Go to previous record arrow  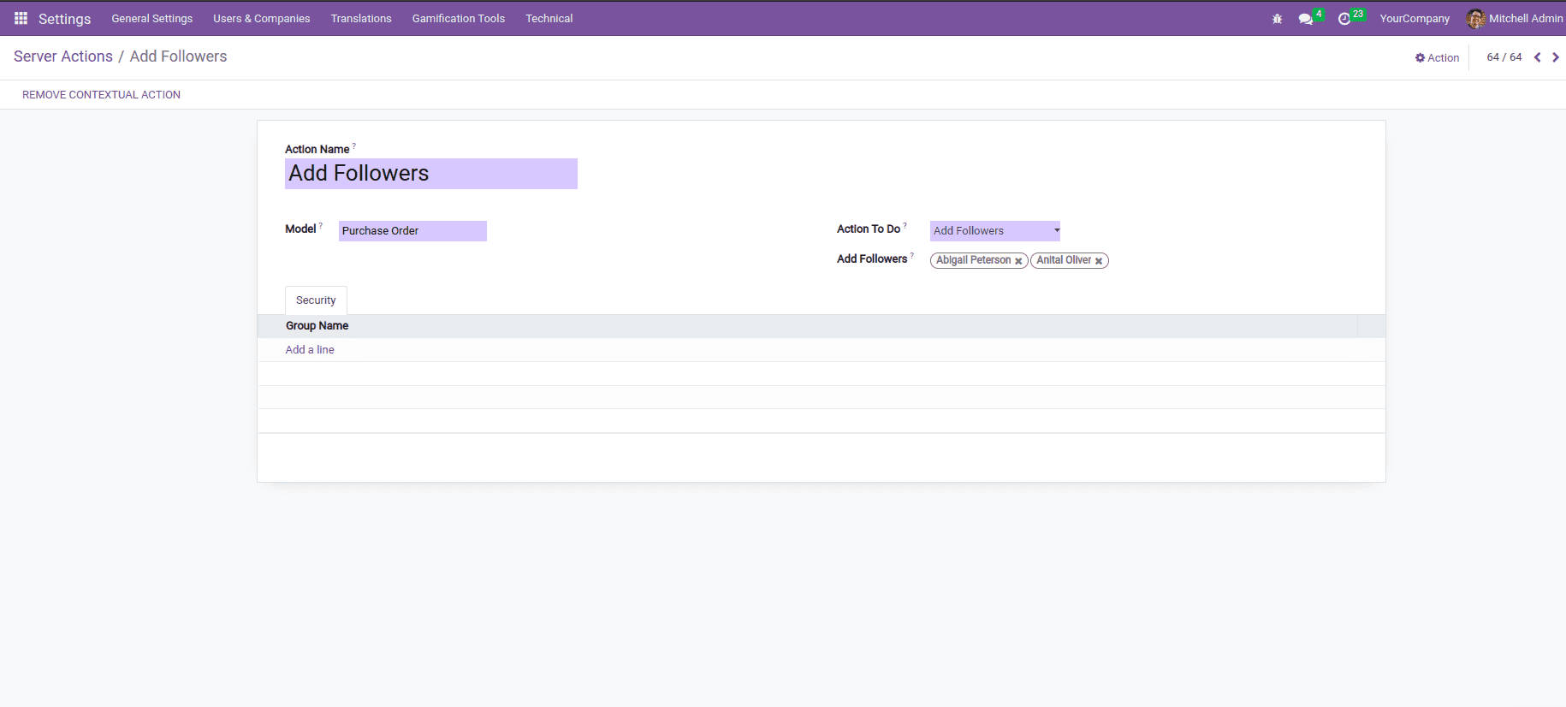pos(1537,57)
